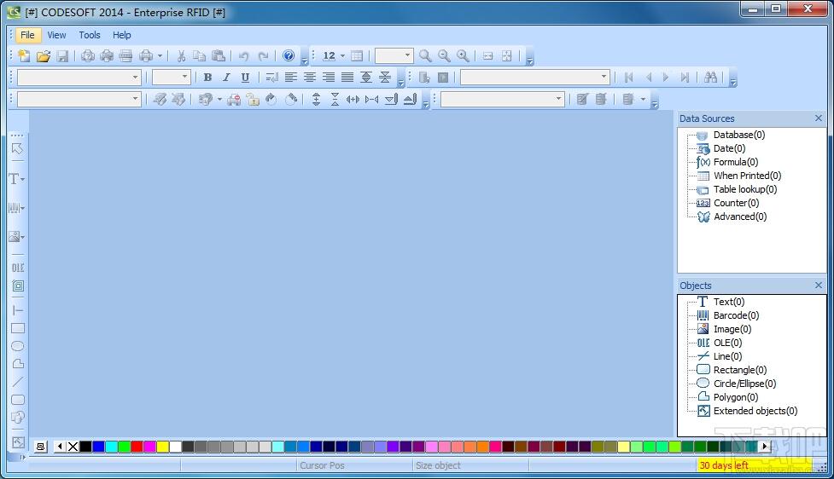Image resolution: width=834 pixels, height=479 pixels.
Task: Pick the yellow color swatch
Action: (163, 447)
